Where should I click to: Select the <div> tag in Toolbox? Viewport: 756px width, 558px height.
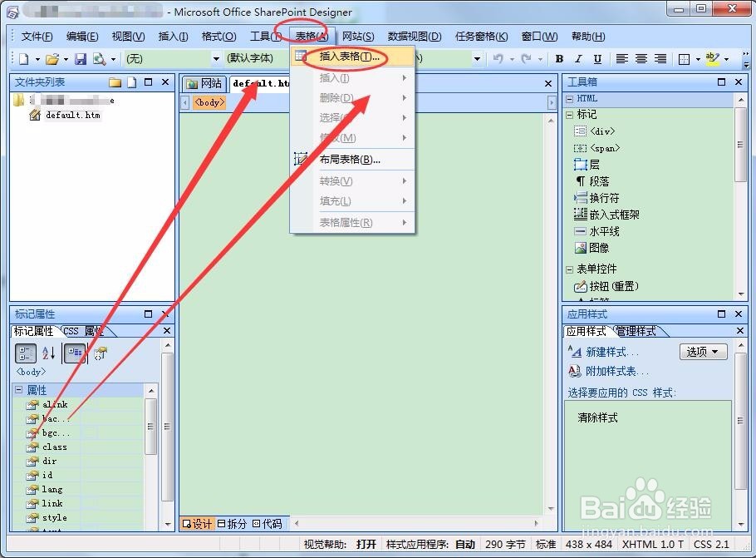coord(595,131)
